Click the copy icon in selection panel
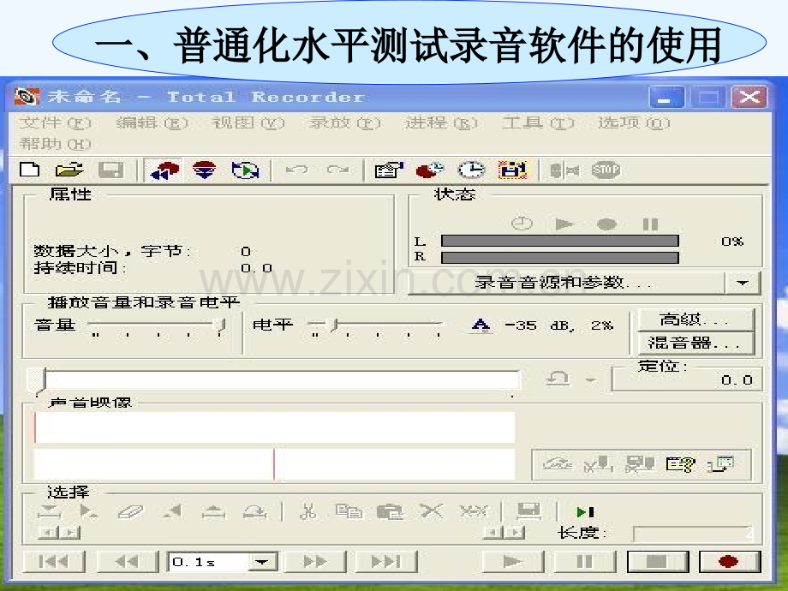Viewport: 788px width, 591px height. tap(349, 511)
